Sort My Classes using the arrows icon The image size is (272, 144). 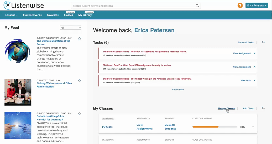click(x=263, y=108)
